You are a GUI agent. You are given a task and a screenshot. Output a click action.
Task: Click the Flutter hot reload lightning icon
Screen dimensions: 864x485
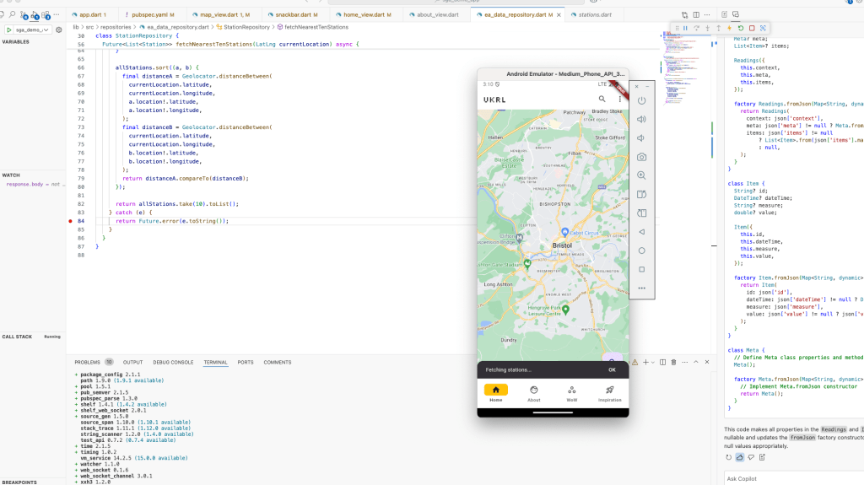coord(729,28)
